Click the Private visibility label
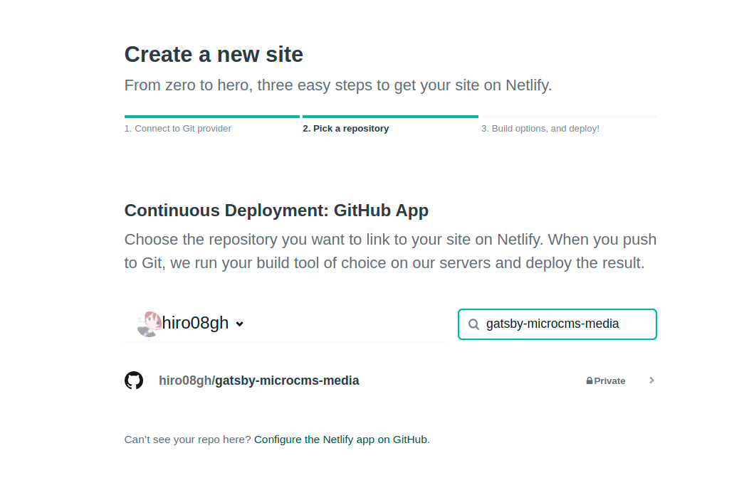The image size is (744, 495). (610, 381)
